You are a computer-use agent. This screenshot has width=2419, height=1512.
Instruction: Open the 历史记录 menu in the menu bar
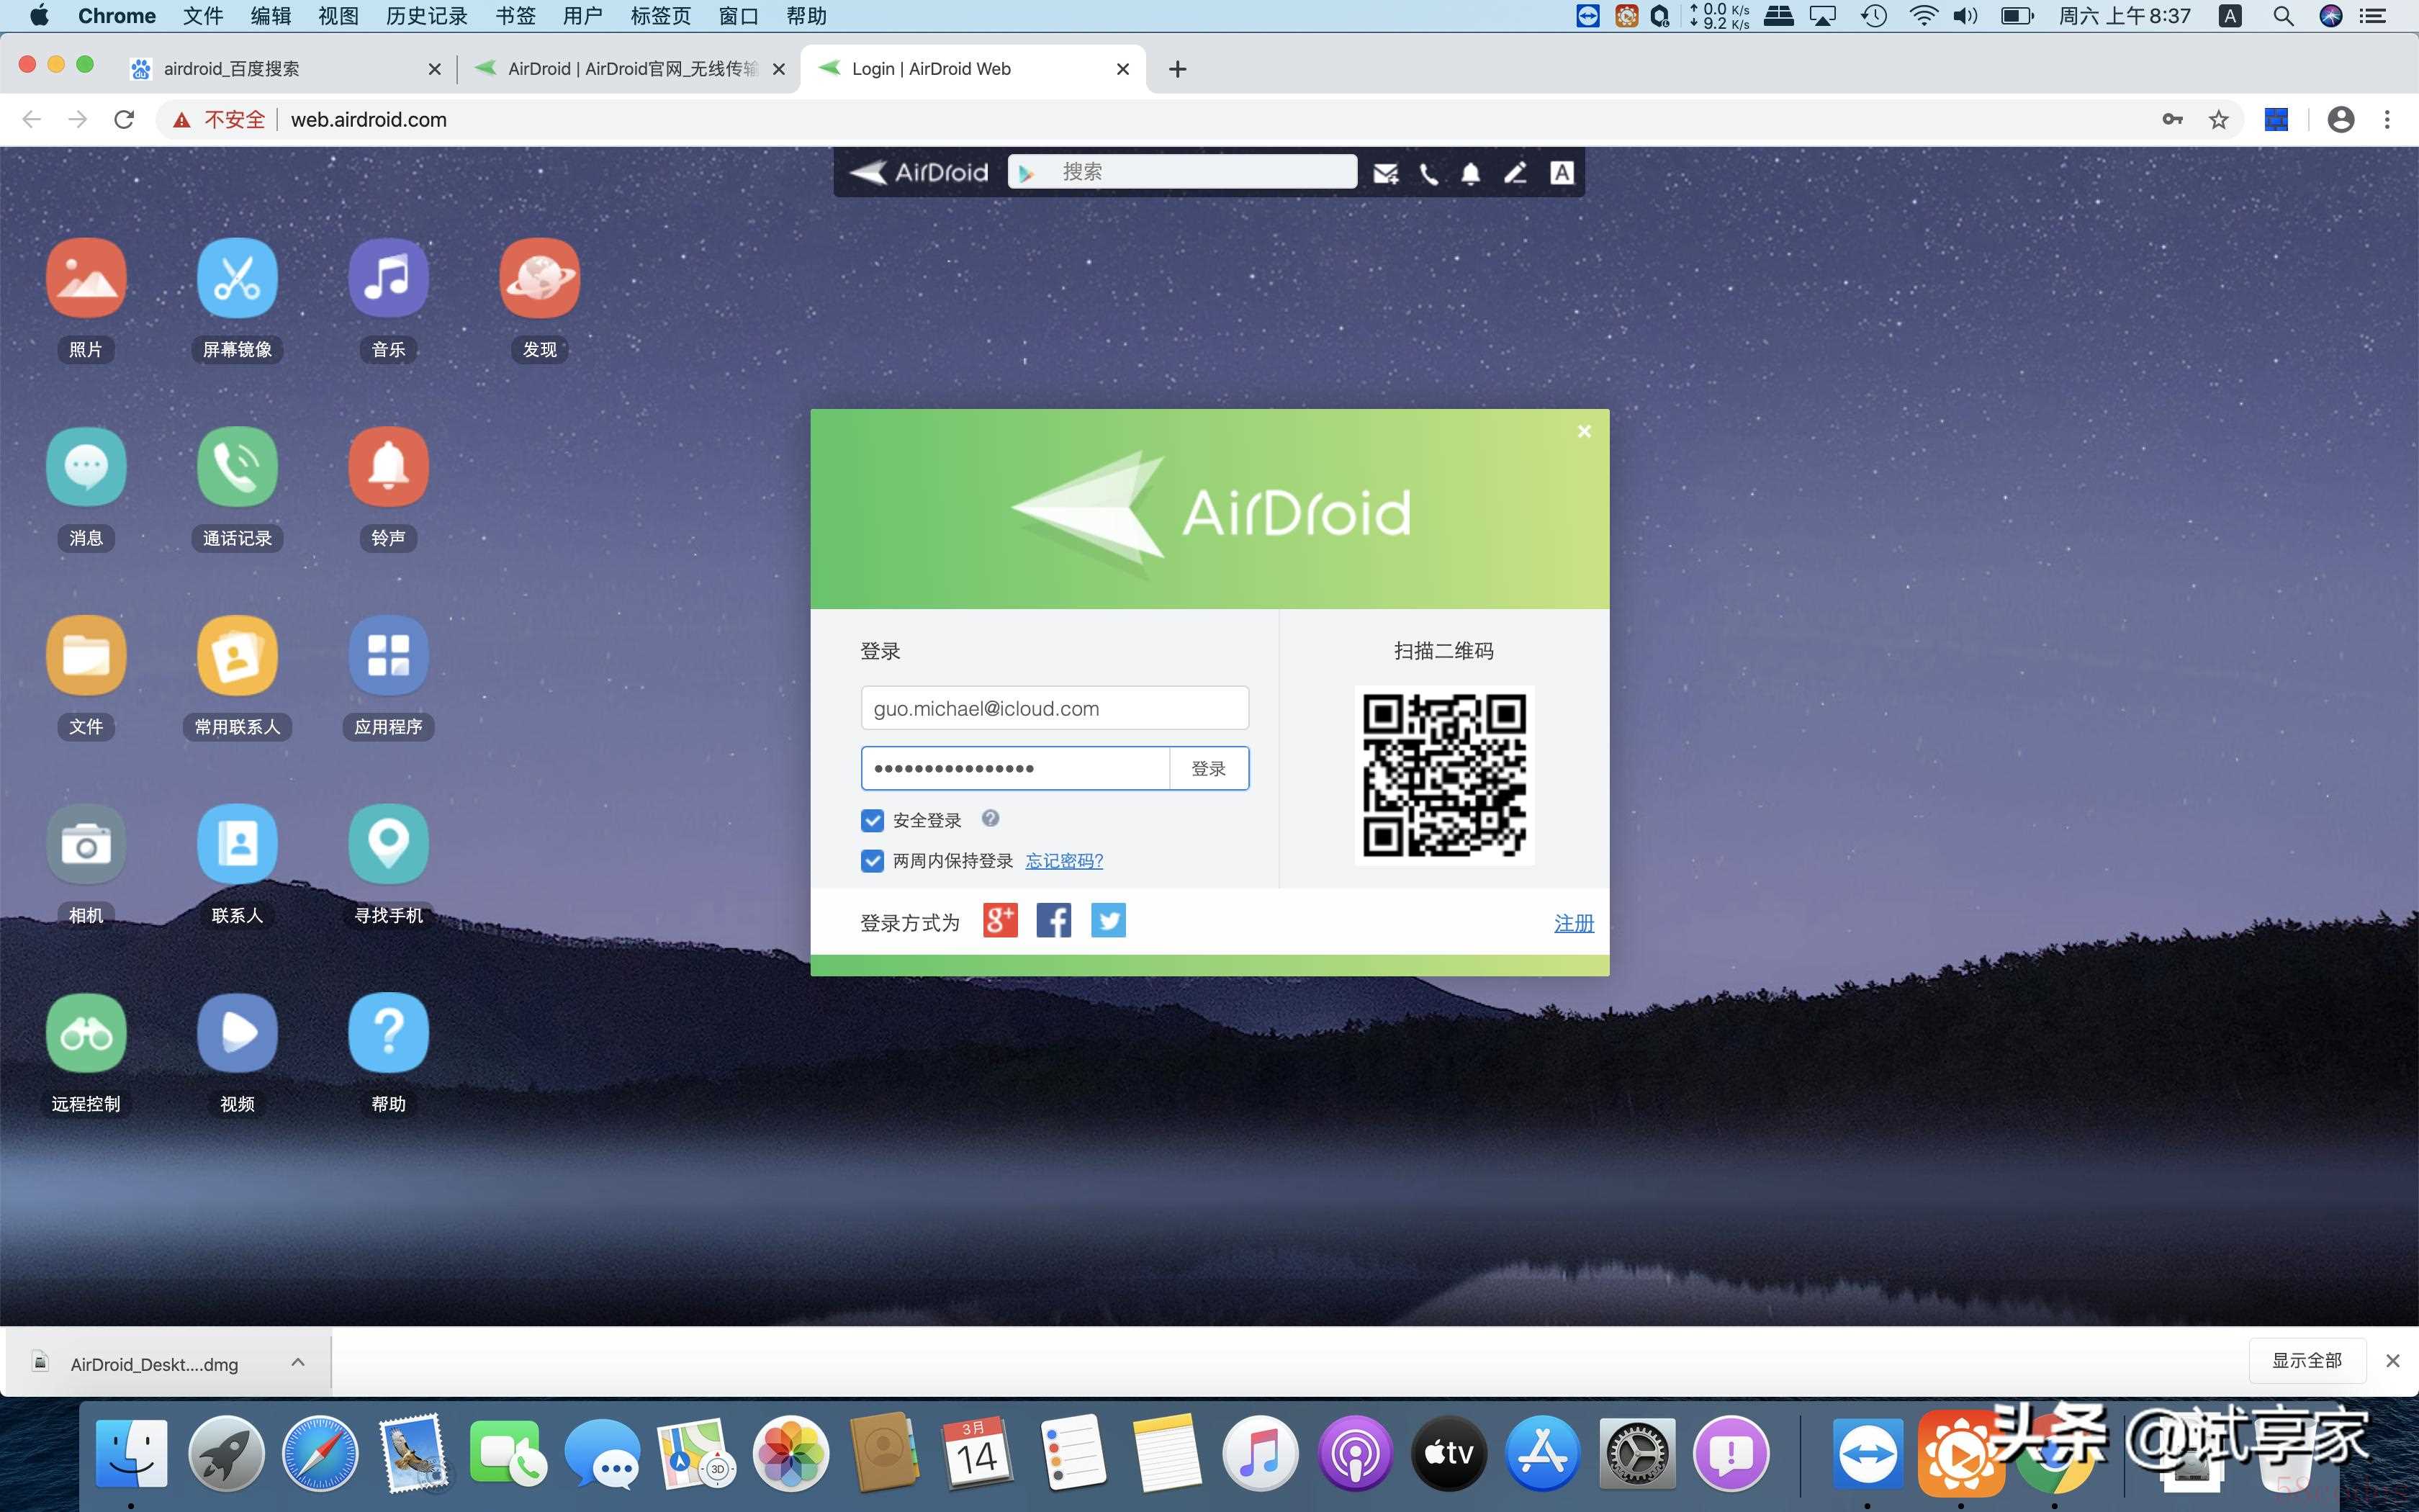click(425, 16)
